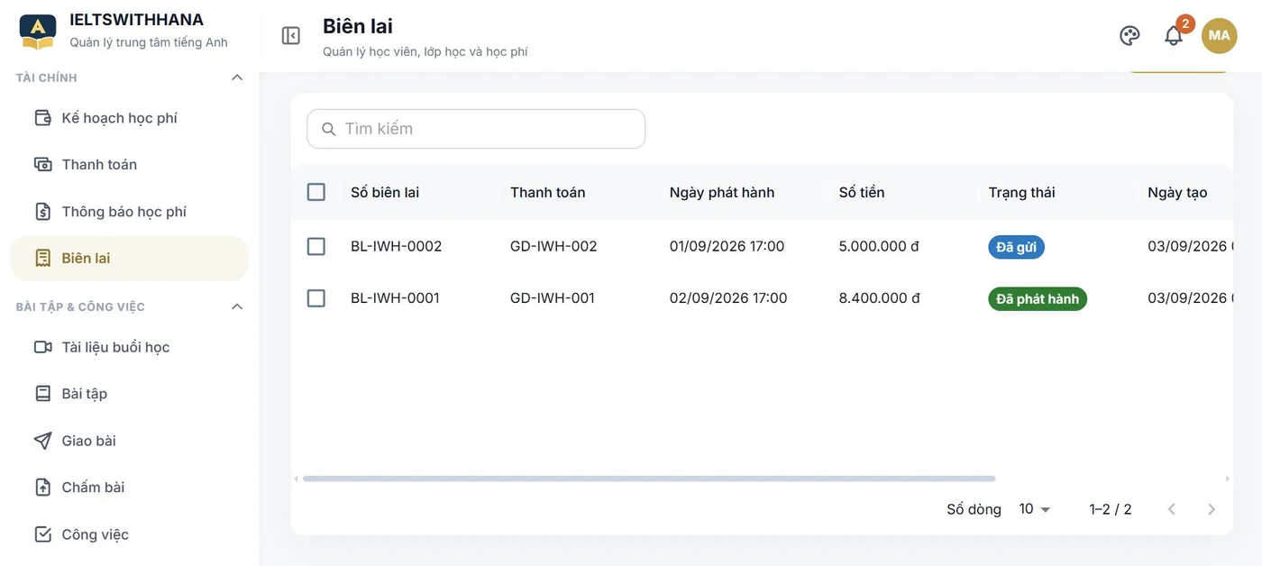
Task: Sort by Ngày phát hành column header
Action: (722, 192)
